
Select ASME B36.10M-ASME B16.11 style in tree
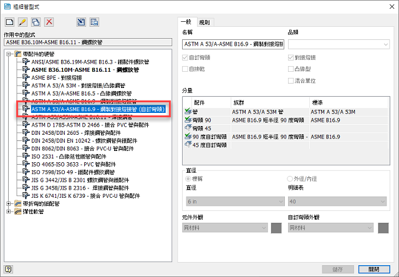pyautogui.click(x=85, y=69)
